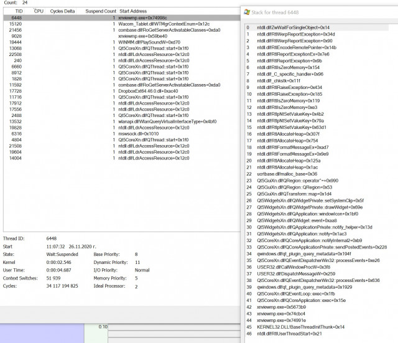
Task: Select stack frame 27 QWidgetPrivate drawWidget
Action: click(x=317, y=207)
